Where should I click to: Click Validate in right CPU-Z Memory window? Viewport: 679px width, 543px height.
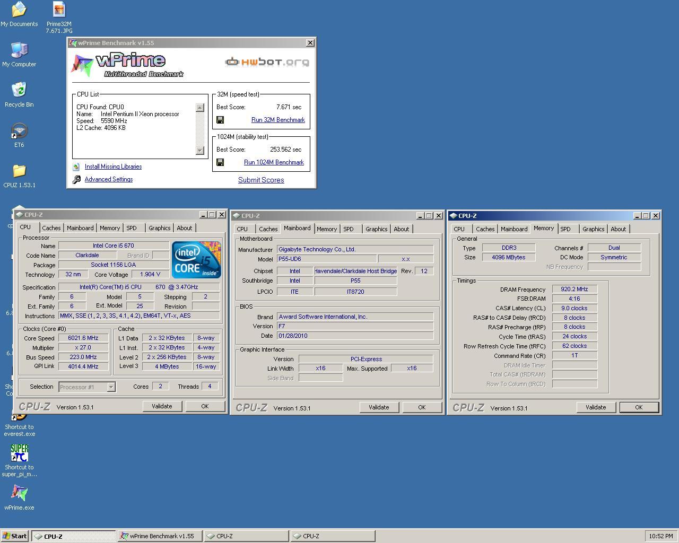click(596, 407)
